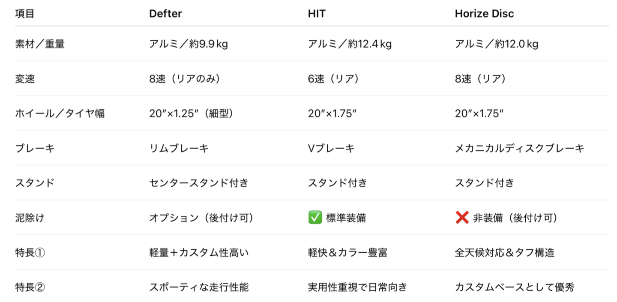Click the 20″×1.25″（細型） cell
The image size is (617, 302).
coord(191,114)
